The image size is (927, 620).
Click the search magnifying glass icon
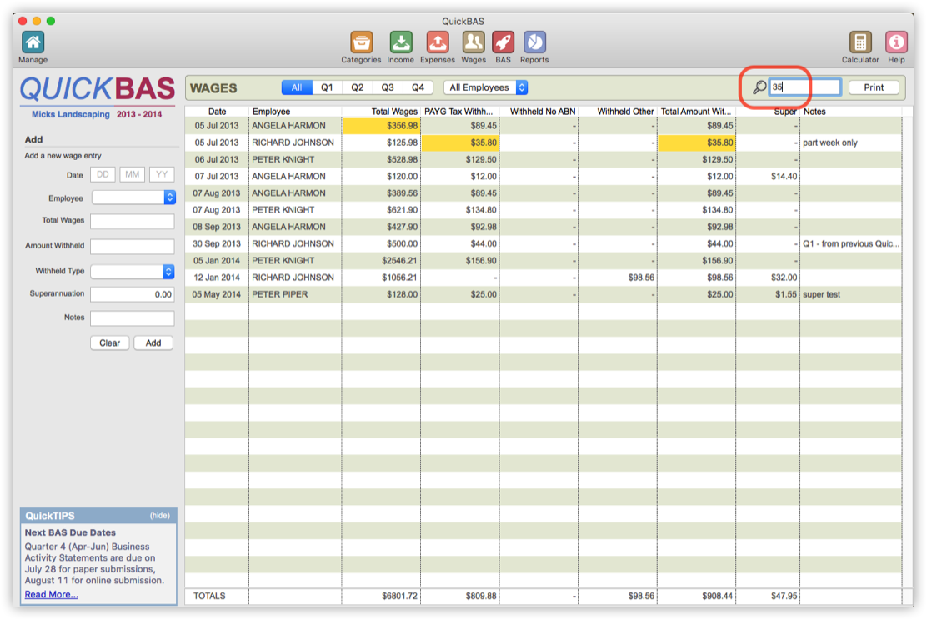pos(759,87)
